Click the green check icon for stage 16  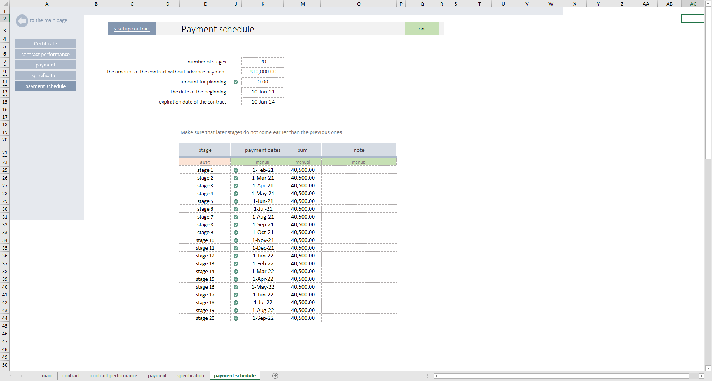click(236, 287)
